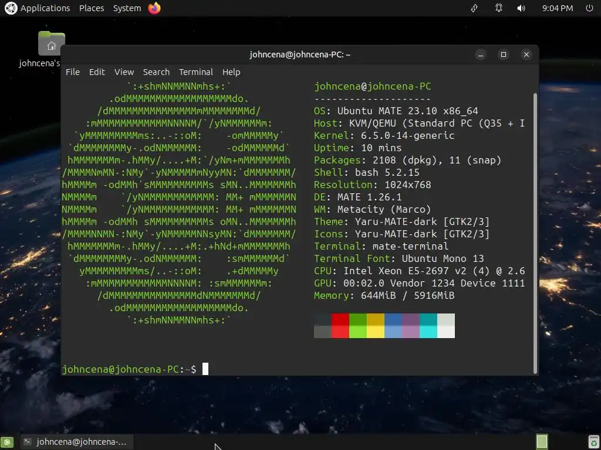The image size is (601, 450).
Task: Launch Firefox from the top panel
Action: pos(154,8)
